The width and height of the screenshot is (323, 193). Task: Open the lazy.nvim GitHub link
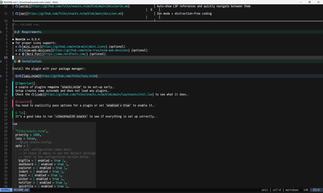tap(68, 76)
